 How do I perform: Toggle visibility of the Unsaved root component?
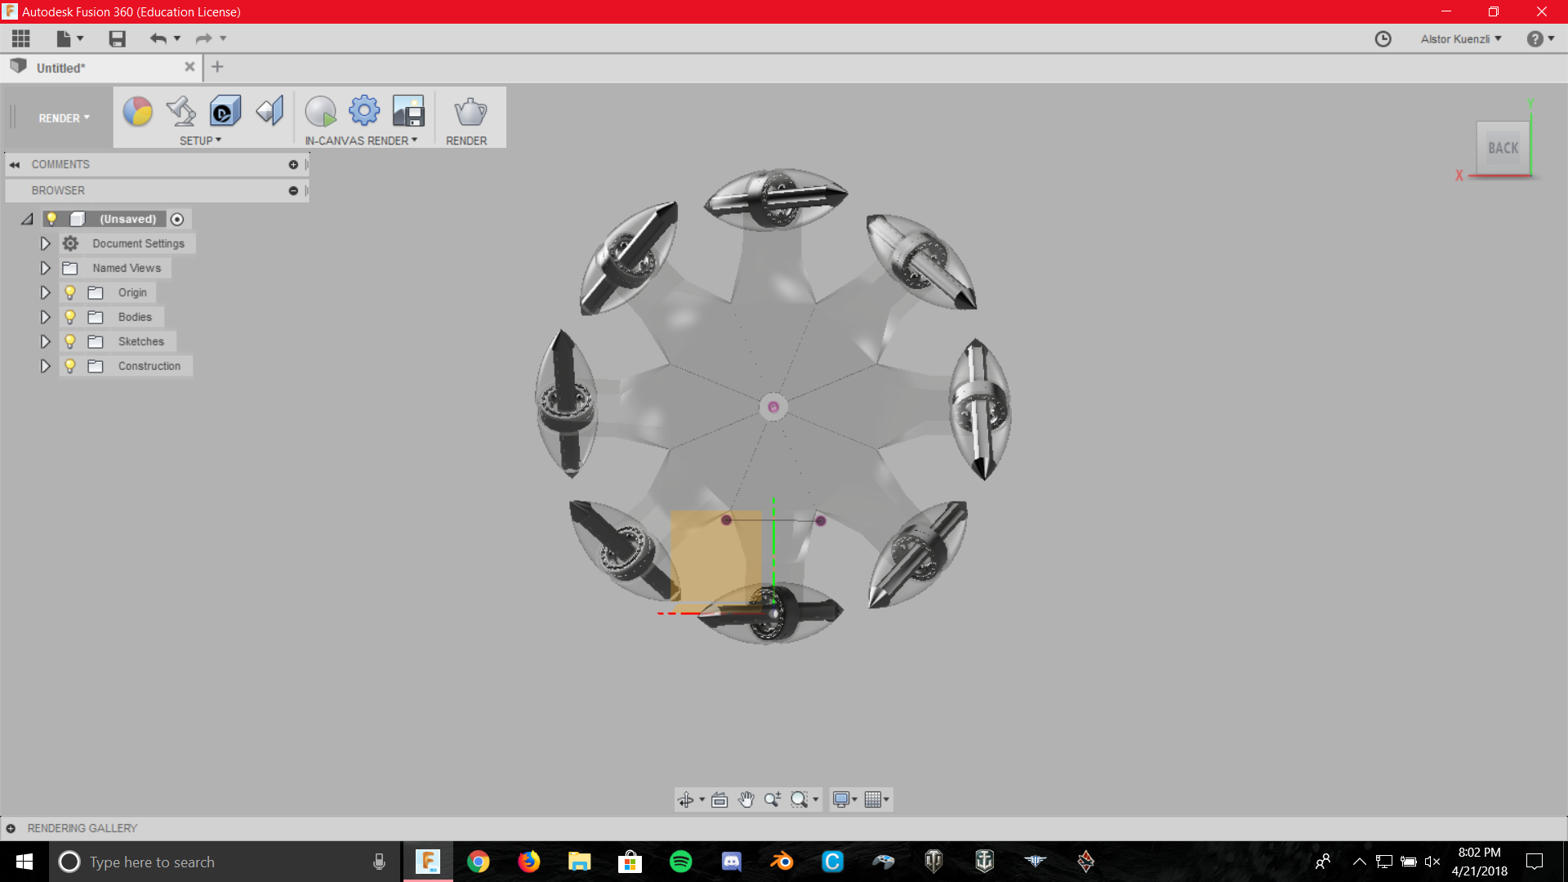click(51, 219)
